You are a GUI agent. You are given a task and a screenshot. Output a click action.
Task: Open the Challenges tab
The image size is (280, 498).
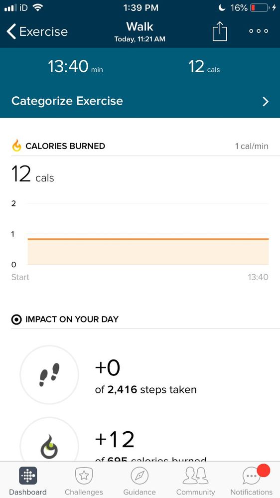pos(84,481)
